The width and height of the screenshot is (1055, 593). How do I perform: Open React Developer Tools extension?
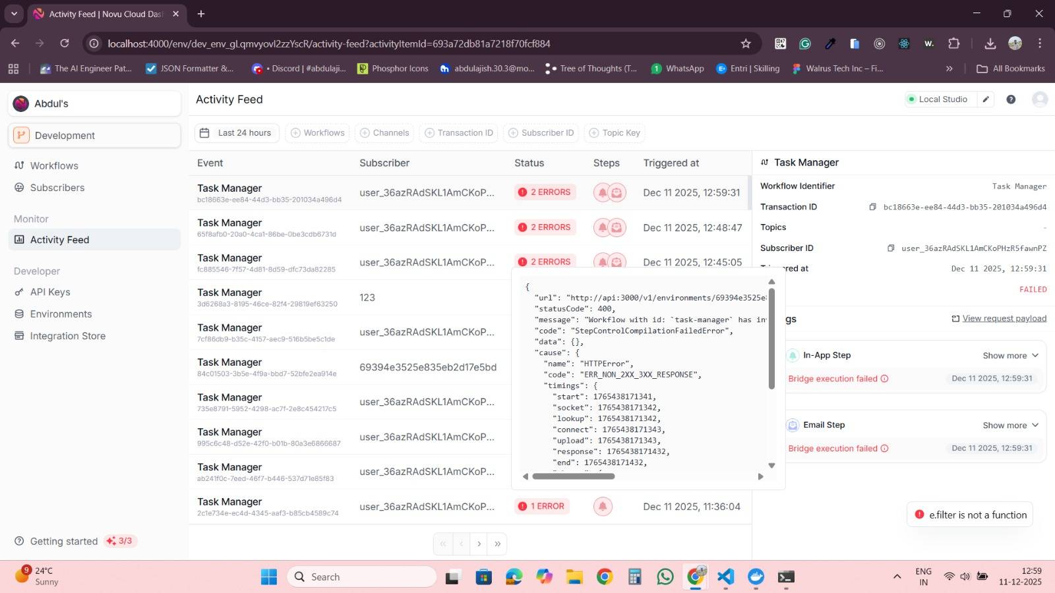click(904, 43)
